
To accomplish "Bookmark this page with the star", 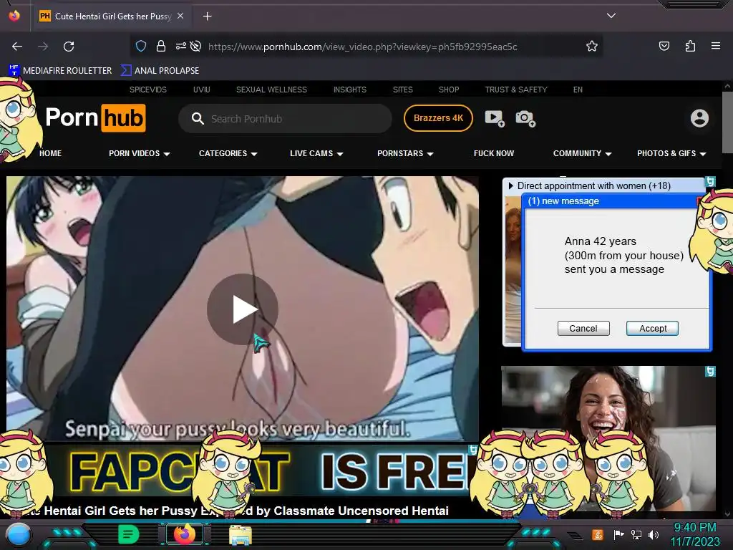I will pos(592,47).
